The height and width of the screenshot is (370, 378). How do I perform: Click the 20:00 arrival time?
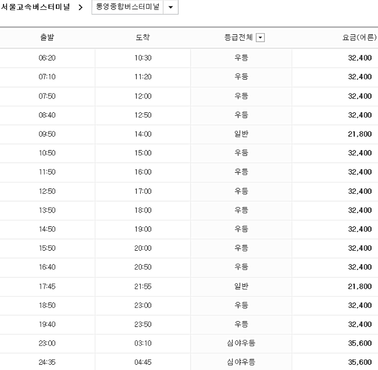pyautogui.click(x=143, y=248)
